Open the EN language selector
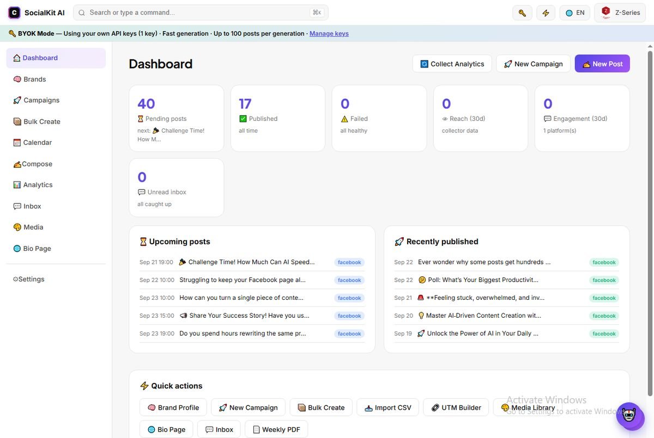 (575, 13)
